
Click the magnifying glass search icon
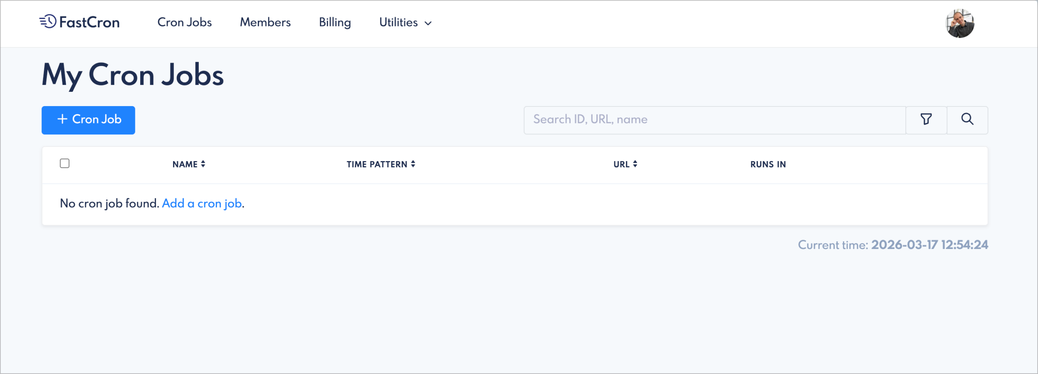[967, 119]
